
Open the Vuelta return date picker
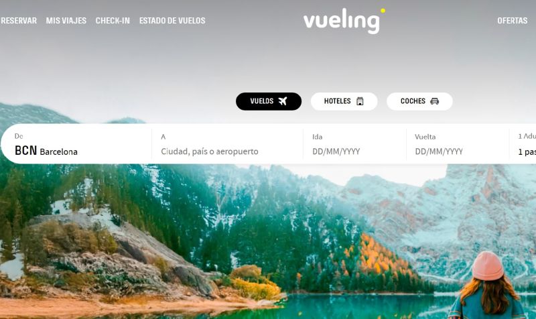[x=458, y=144]
